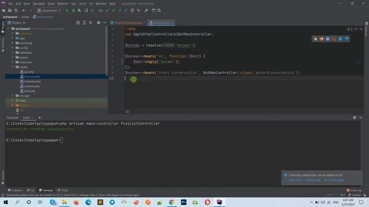Open Opera from the taskbar
The height and width of the screenshot is (207, 369).
tap(208, 202)
